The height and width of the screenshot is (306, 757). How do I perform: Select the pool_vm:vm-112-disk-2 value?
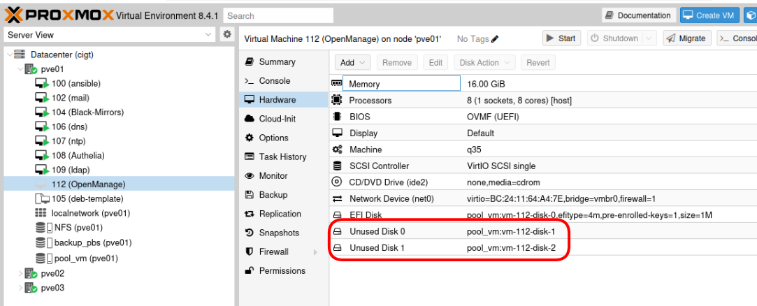click(x=511, y=248)
